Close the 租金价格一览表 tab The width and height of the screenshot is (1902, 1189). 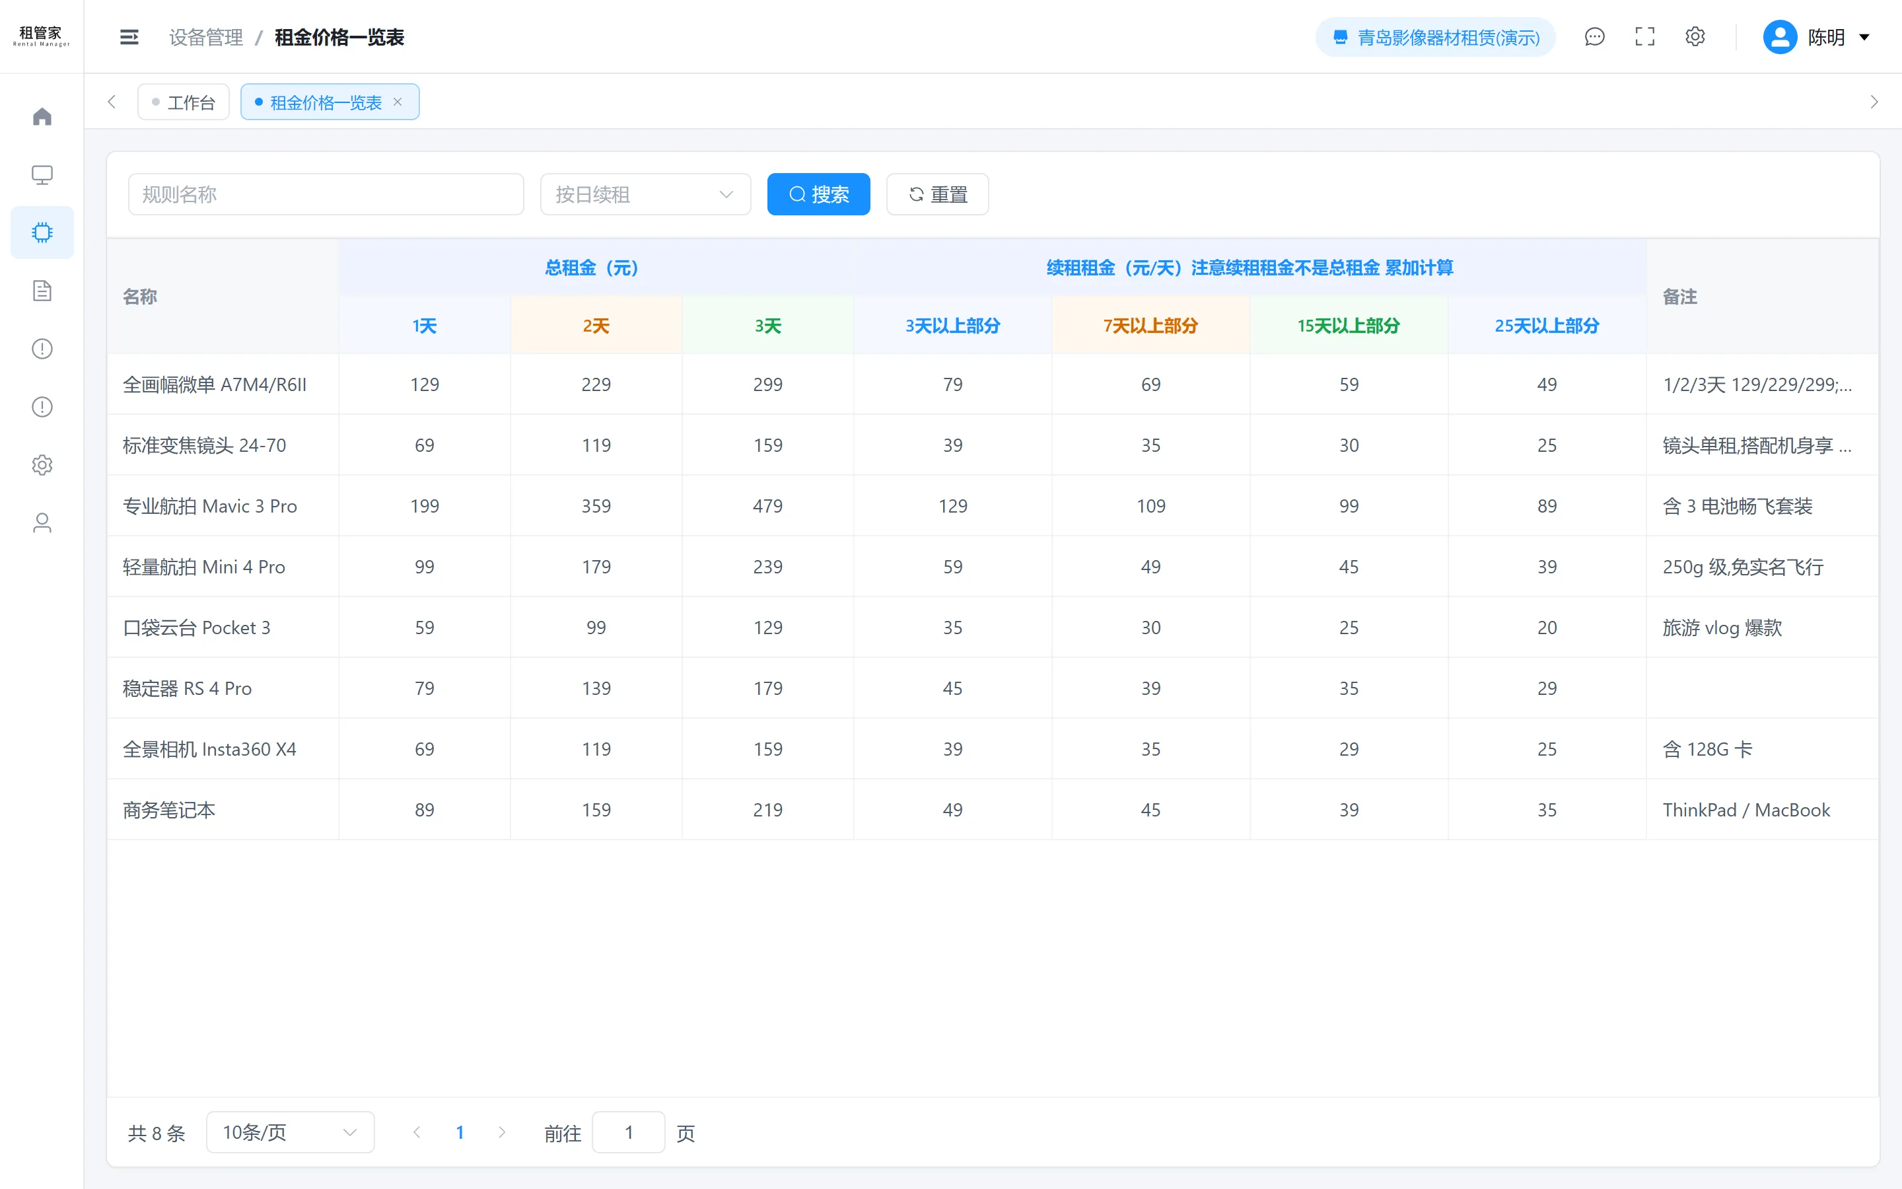[398, 102]
